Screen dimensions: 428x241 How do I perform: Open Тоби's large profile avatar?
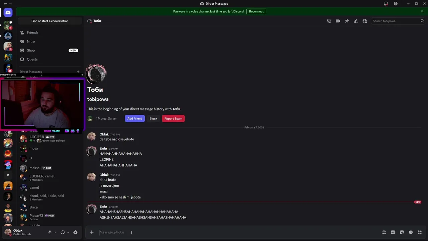[96, 74]
